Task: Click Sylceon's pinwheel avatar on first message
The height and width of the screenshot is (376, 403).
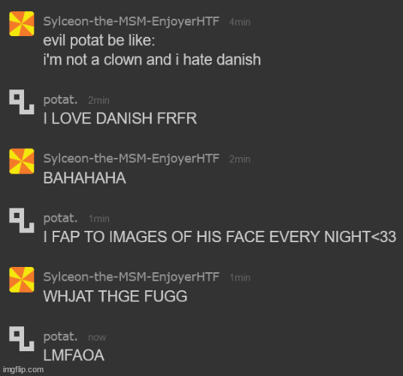Action: [x=22, y=23]
